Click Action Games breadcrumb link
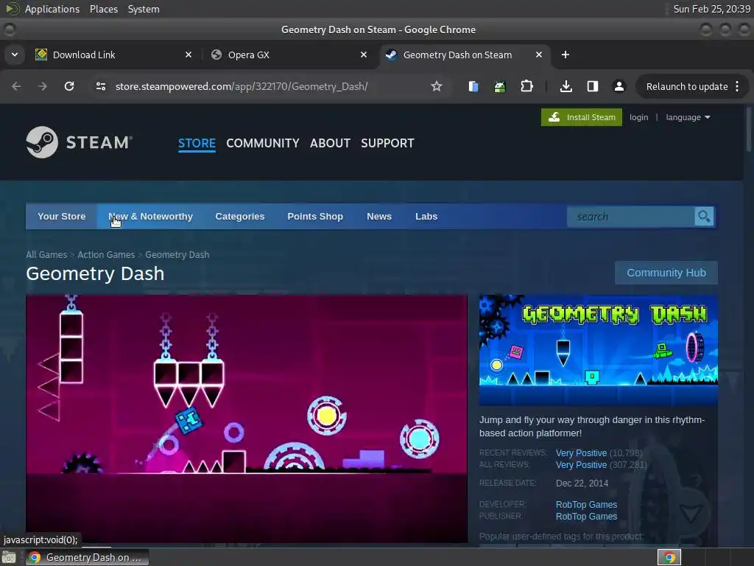This screenshot has width=754, height=566. (x=106, y=254)
